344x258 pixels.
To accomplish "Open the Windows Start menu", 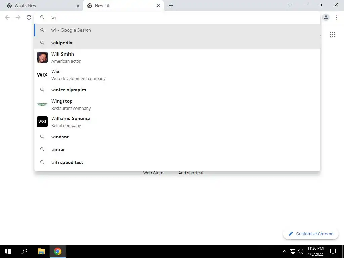I will pyautogui.click(x=8, y=251).
